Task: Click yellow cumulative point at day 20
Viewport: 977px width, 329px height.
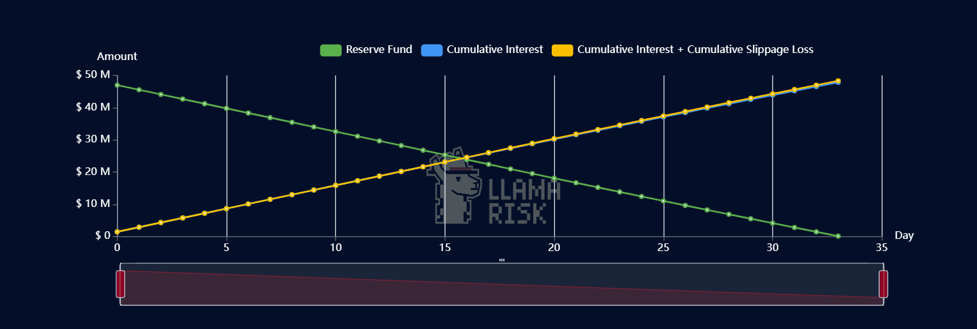Action: pos(554,139)
